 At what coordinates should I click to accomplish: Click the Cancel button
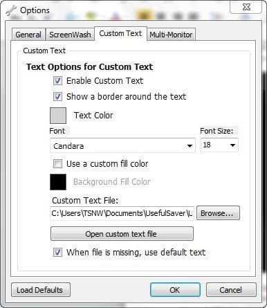click(x=231, y=290)
